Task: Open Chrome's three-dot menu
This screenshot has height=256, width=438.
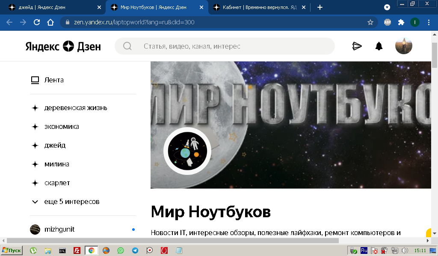Action: point(429,22)
